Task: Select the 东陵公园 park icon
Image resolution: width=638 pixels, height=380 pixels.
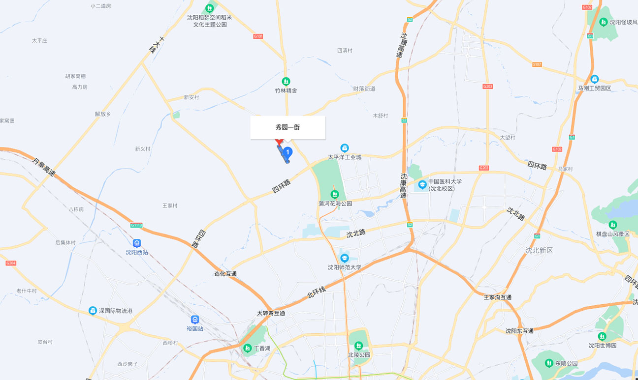Action: pos(549,363)
